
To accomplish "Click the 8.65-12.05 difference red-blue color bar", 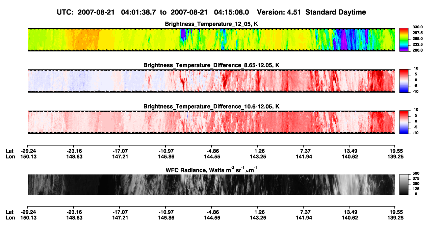I will [405, 81].
